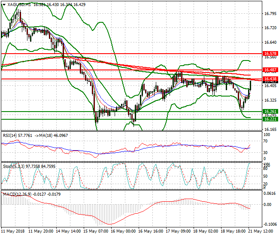The image size is (279, 236).
Task: Select the 18 May 18:00 time label
Action: [x=233, y=231]
